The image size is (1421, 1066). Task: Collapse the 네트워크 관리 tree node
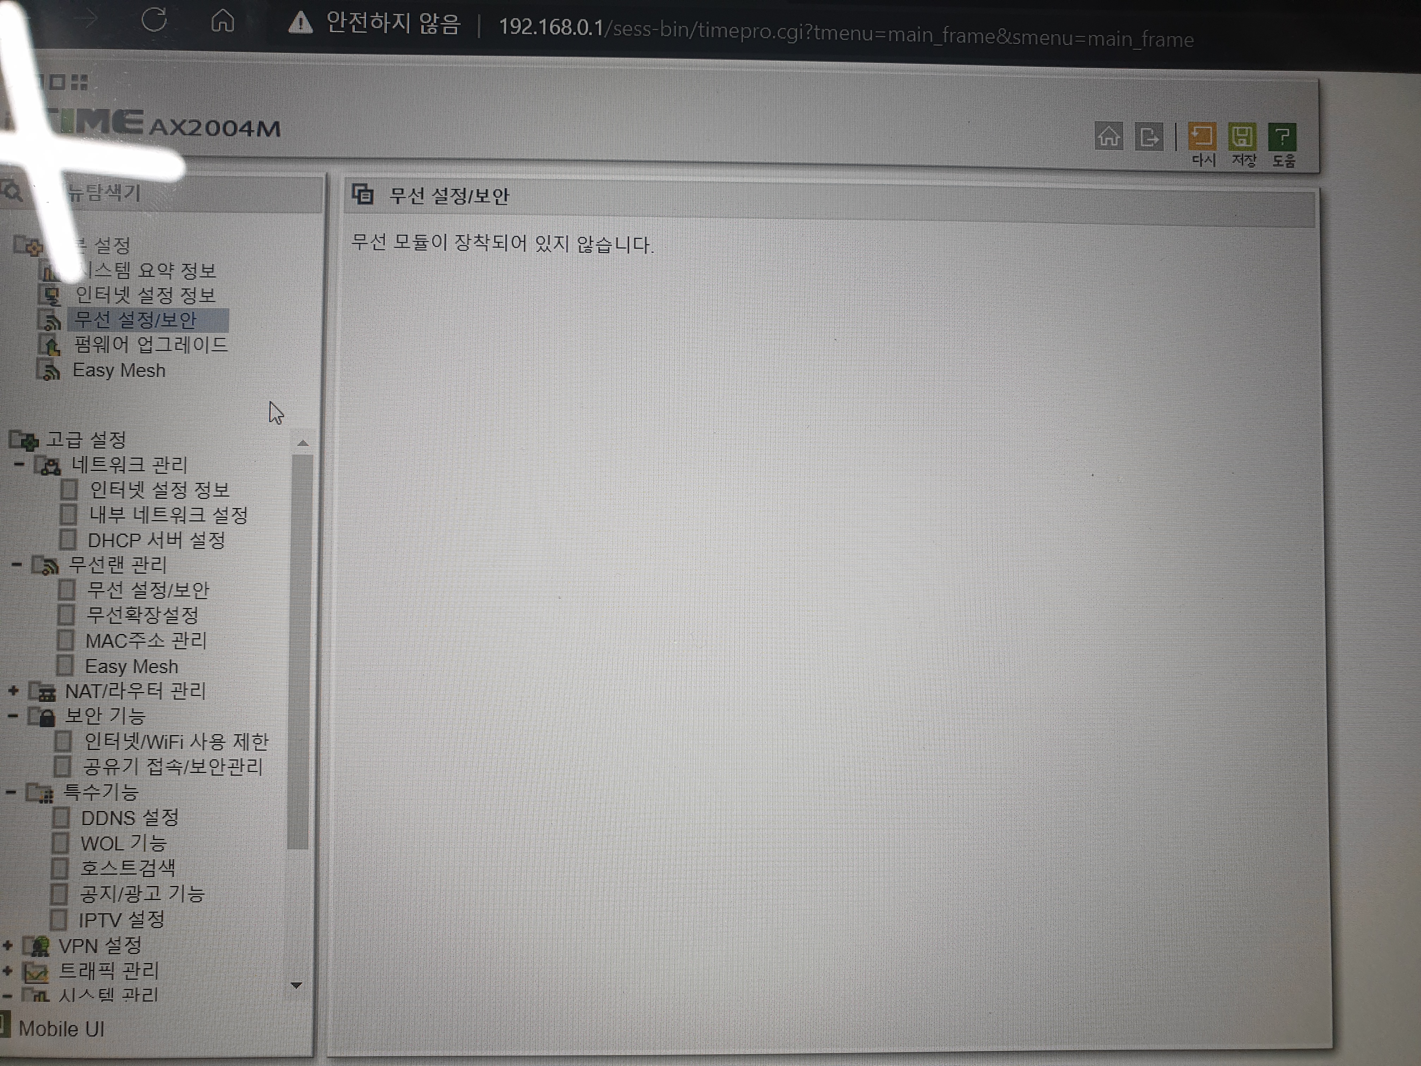pyautogui.click(x=19, y=464)
